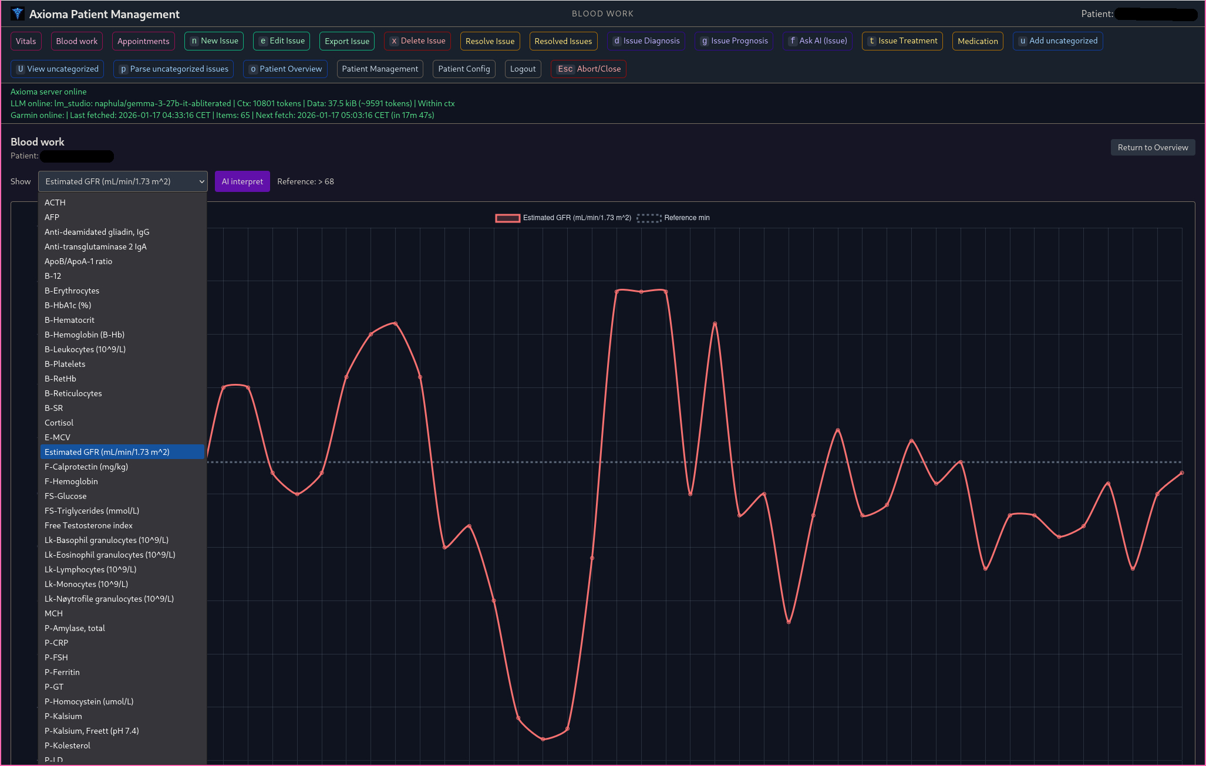Viewport: 1206px width, 766px height.
Task: Click Esc Abort/Close button
Action: click(x=588, y=69)
